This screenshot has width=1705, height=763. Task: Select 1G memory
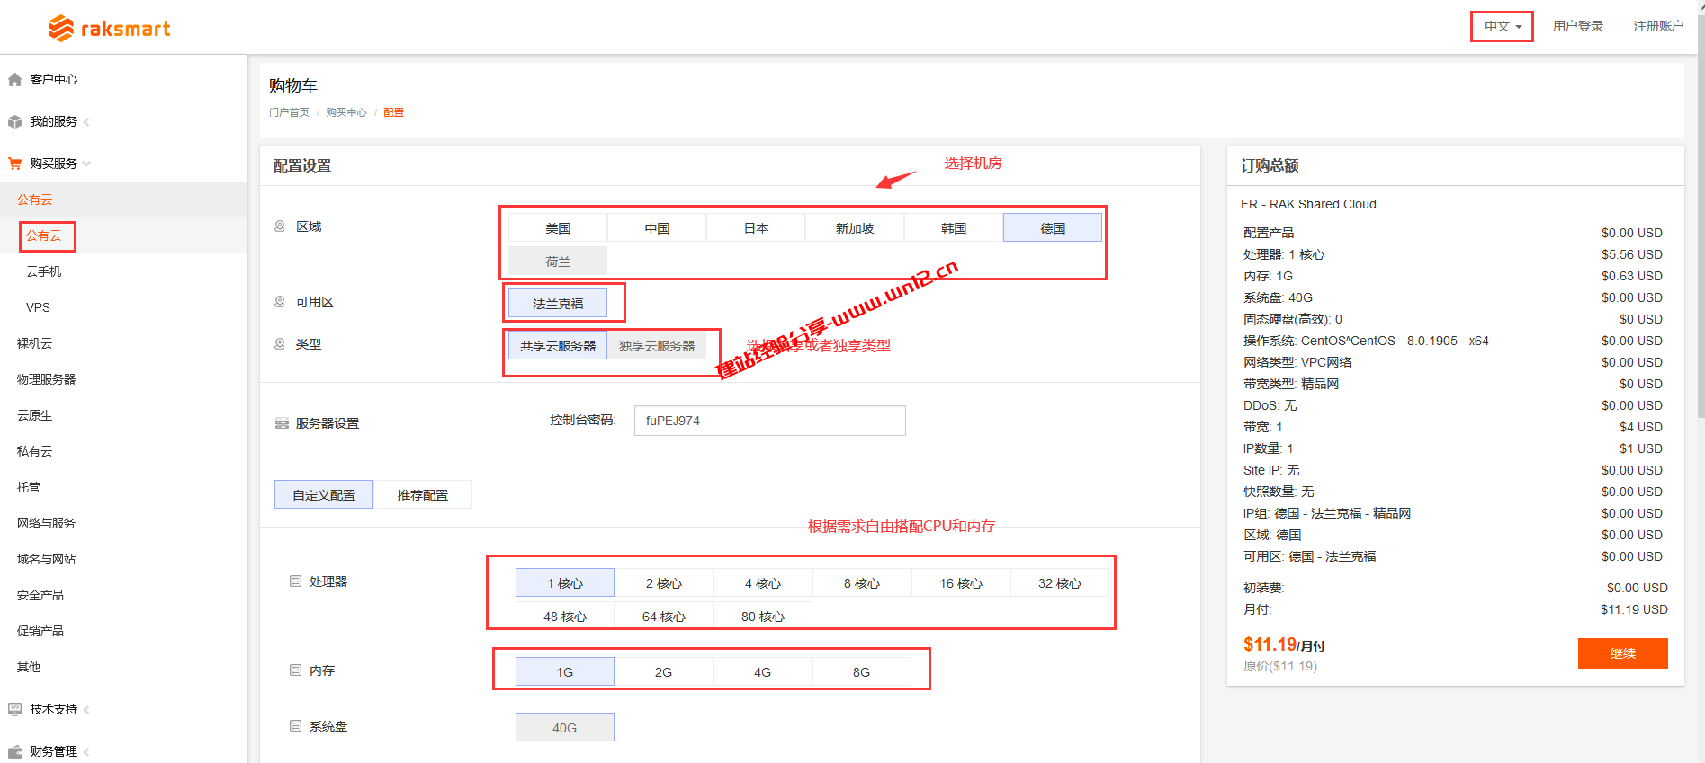pos(565,672)
